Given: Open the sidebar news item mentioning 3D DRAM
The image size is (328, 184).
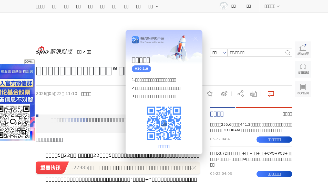Looking at the screenshot, I should click(251, 128).
